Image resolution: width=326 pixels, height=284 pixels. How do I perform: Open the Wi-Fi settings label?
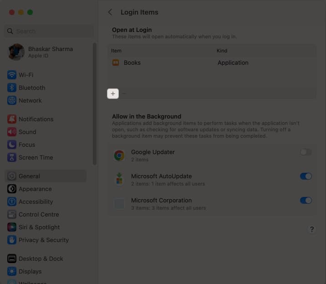pyautogui.click(x=26, y=75)
